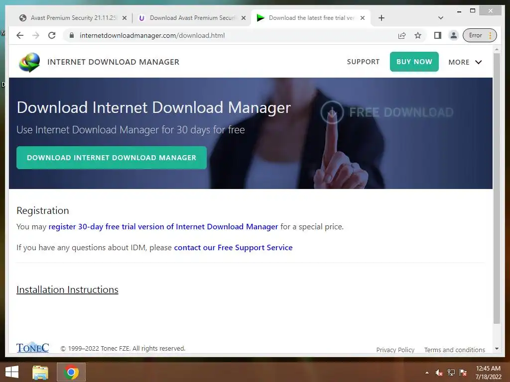The image size is (510, 382).
Task: Click the browser forward arrow
Action: [36, 35]
